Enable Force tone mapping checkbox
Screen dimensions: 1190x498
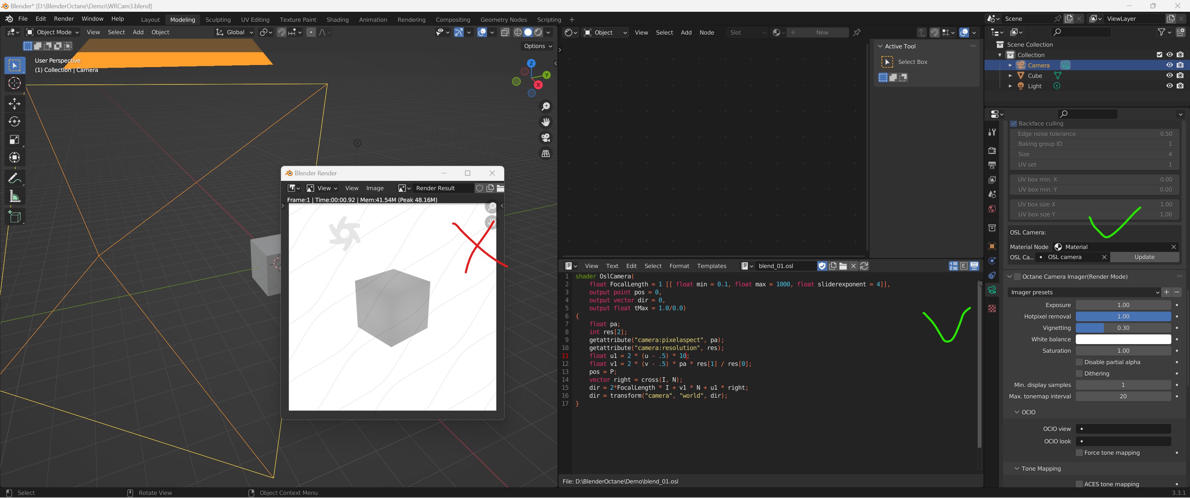click(1080, 453)
